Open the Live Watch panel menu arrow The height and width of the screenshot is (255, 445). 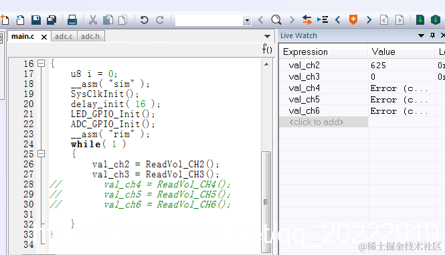pos(421,35)
